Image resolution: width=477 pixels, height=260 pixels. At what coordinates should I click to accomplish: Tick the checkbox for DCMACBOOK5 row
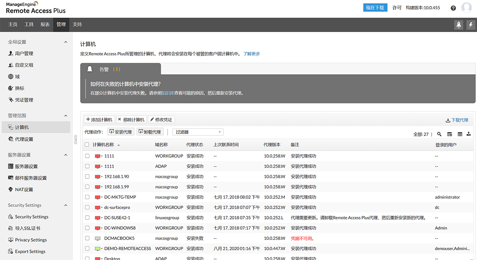87,238
